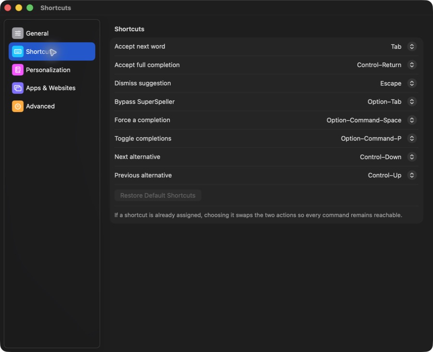Open Previous alternative shortcut dropdown
This screenshot has height=352, width=433.
click(x=412, y=176)
